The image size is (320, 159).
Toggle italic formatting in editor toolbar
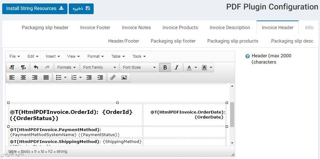click(177, 67)
